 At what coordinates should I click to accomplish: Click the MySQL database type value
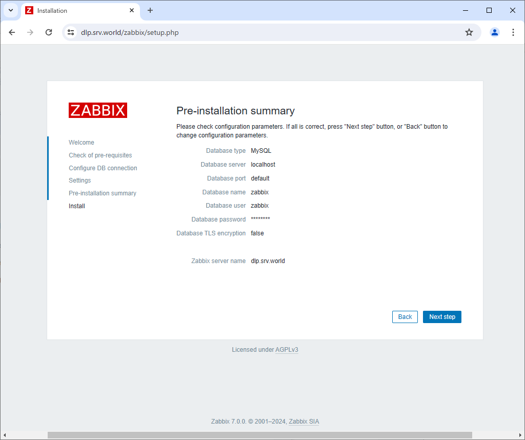pyautogui.click(x=261, y=151)
